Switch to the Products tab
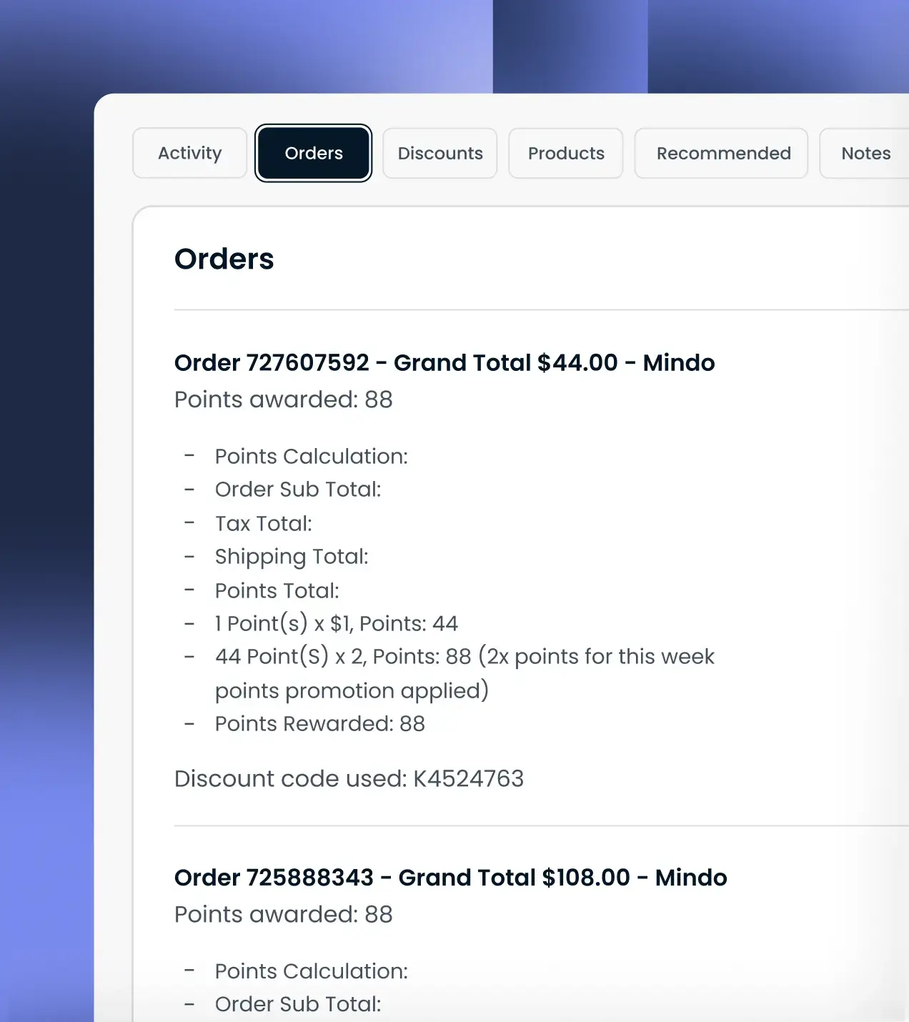Screen dimensions: 909x1022 (565, 153)
